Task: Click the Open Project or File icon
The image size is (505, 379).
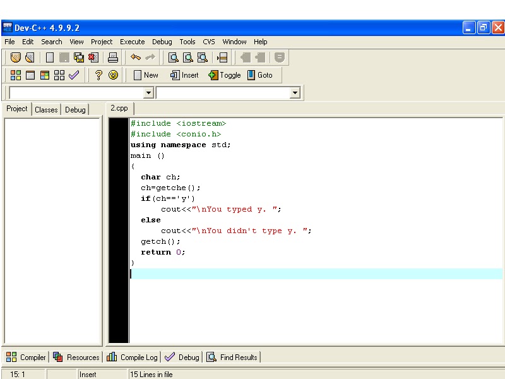Action: click(x=15, y=57)
